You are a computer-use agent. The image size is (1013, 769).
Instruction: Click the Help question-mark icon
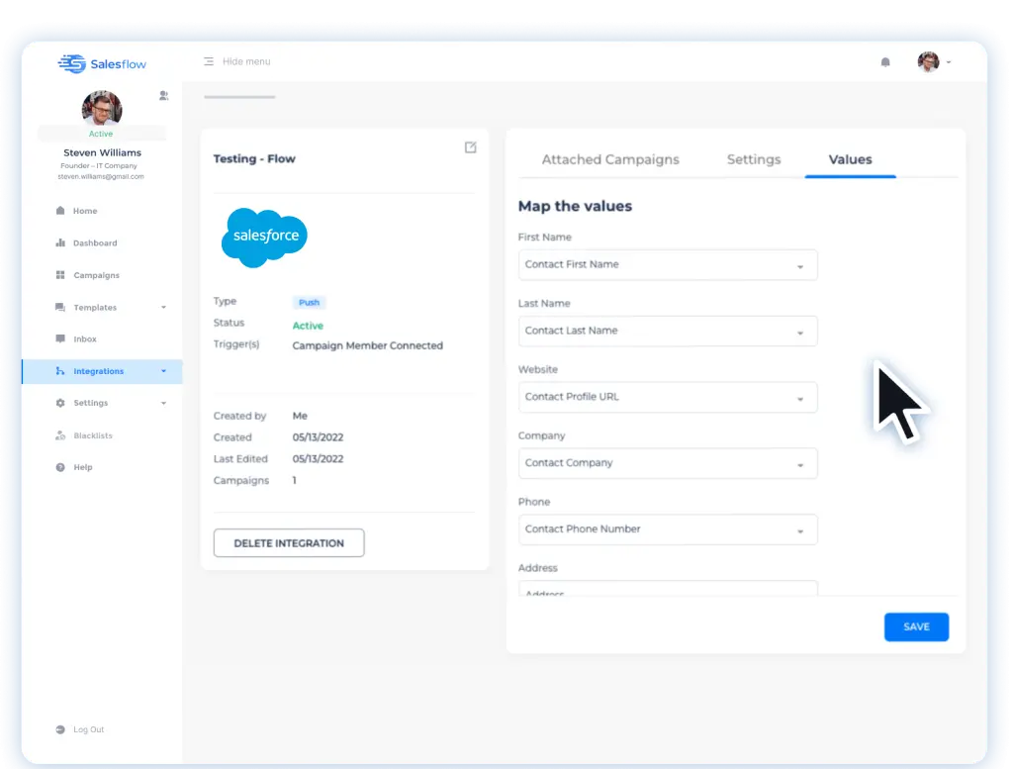pos(60,467)
